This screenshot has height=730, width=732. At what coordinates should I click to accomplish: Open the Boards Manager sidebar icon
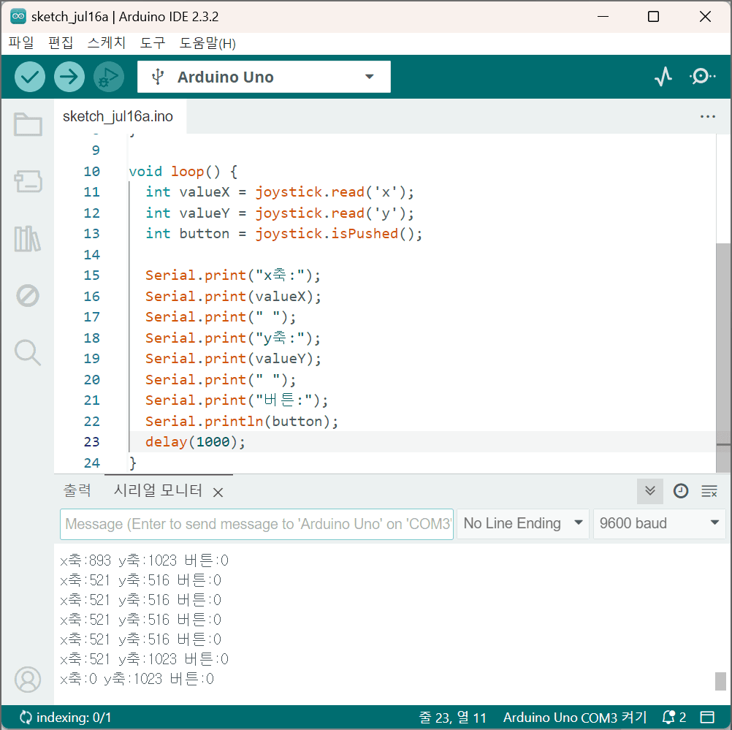tap(28, 181)
